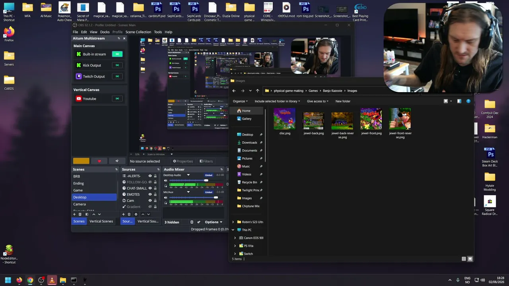Click the Games breadcrumb in address bar
This screenshot has height=286, width=509.
[313, 91]
